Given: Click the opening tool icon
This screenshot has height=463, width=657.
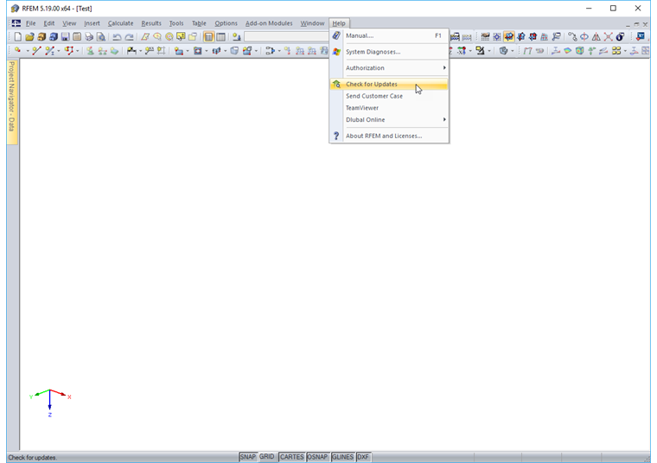Looking at the screenshot, I should (x=198, y=51).
